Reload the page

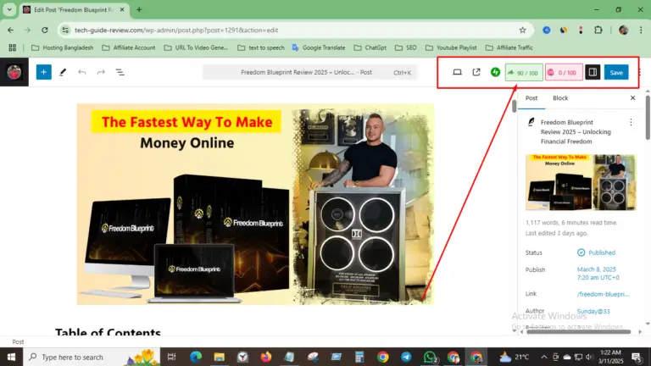point(44,30)
